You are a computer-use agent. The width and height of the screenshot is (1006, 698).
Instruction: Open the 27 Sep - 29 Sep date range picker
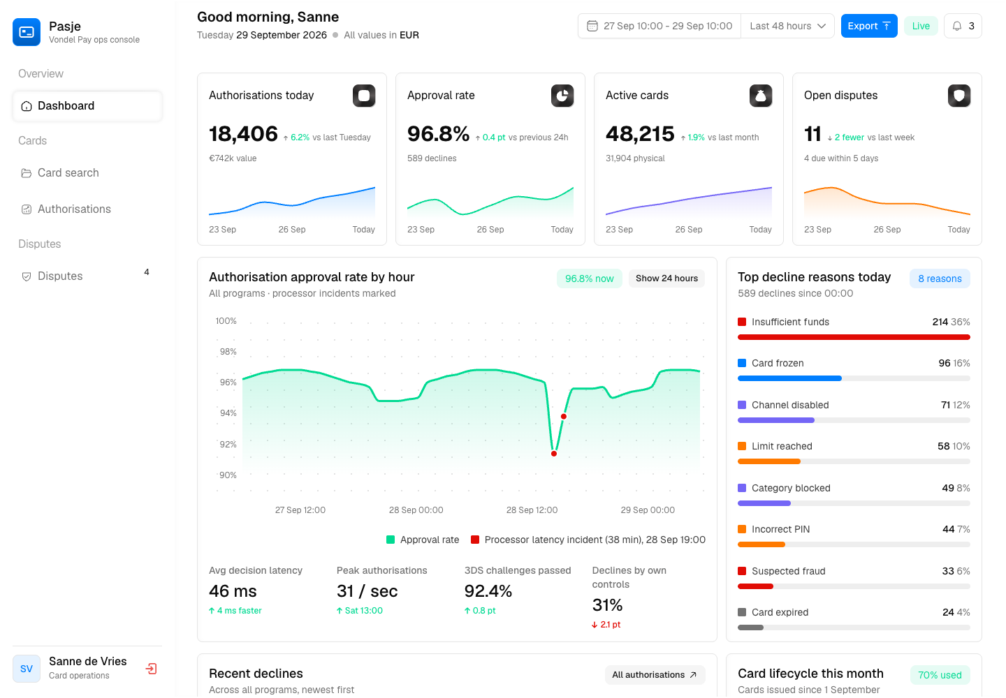pyautogui.click(x=659, y=26)
